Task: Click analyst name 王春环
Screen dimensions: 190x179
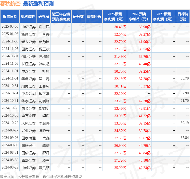Action: tap(44, 86)
